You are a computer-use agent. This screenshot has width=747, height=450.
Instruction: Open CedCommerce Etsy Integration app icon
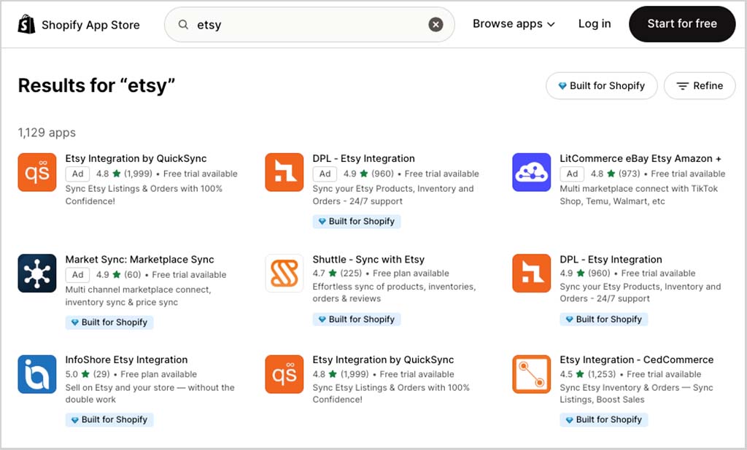[x=532, y=374]
